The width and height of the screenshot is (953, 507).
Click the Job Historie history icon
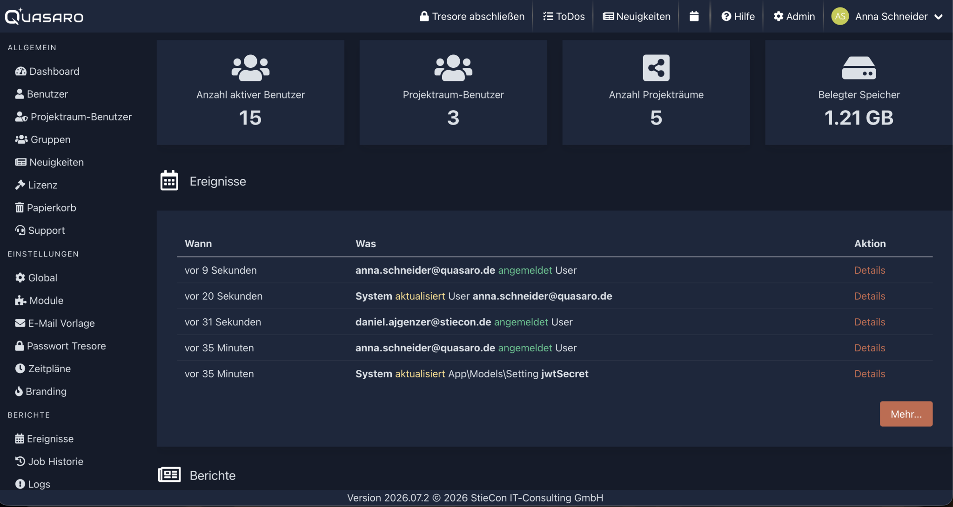[20, 461]
